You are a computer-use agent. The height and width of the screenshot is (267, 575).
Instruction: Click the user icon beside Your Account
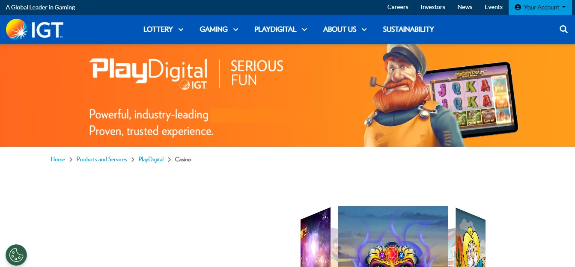pyautogui.click(x=518, y=7)
